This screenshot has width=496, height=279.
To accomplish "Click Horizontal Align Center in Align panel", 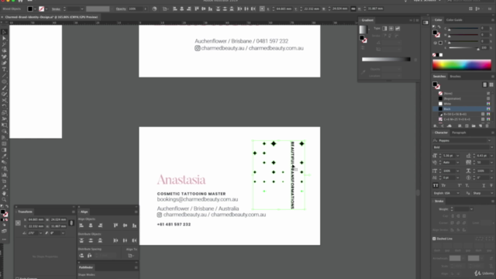I will tap(91, 226).
